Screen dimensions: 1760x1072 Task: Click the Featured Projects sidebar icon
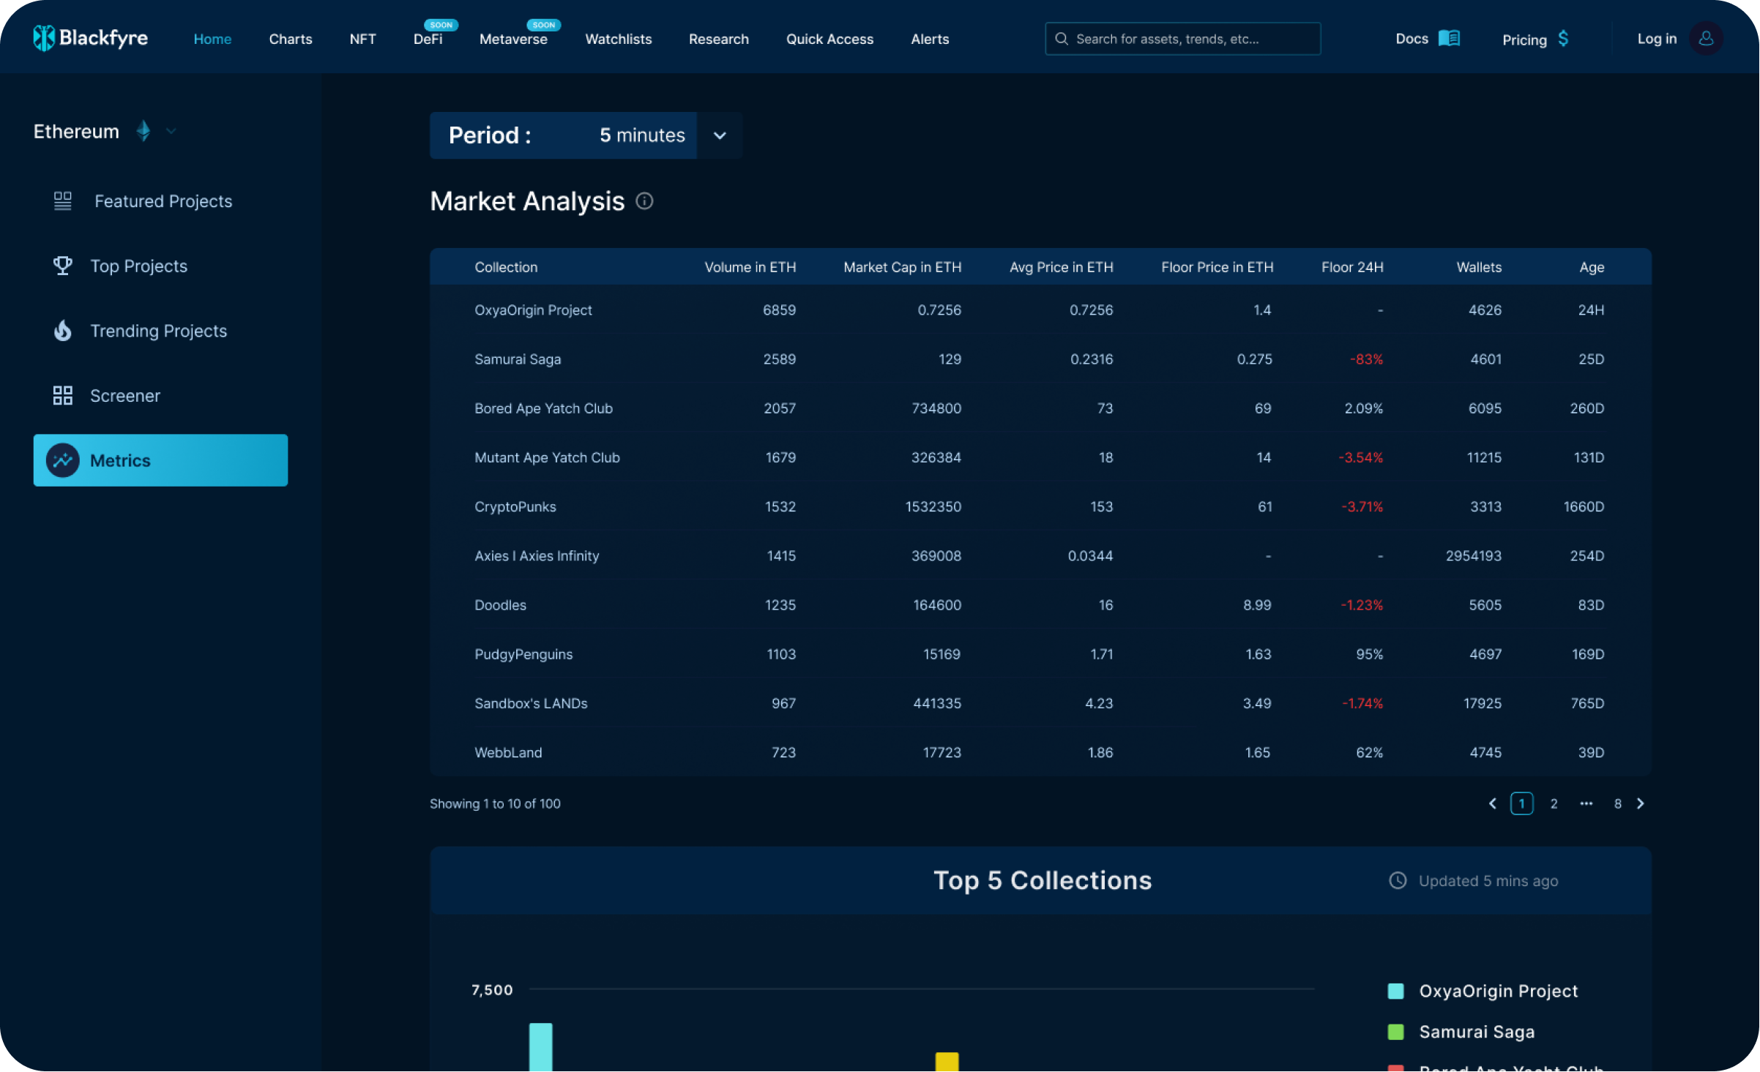pyautogui.click(x=63, y=201)
